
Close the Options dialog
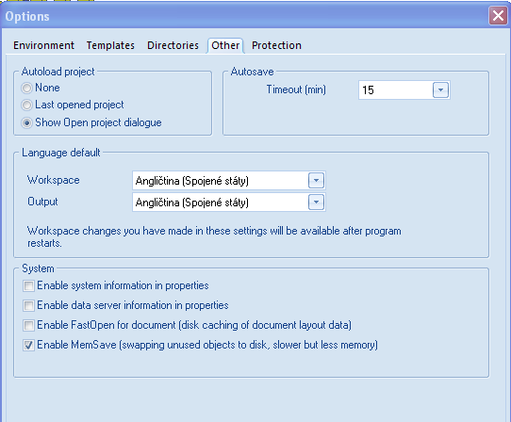498,16
